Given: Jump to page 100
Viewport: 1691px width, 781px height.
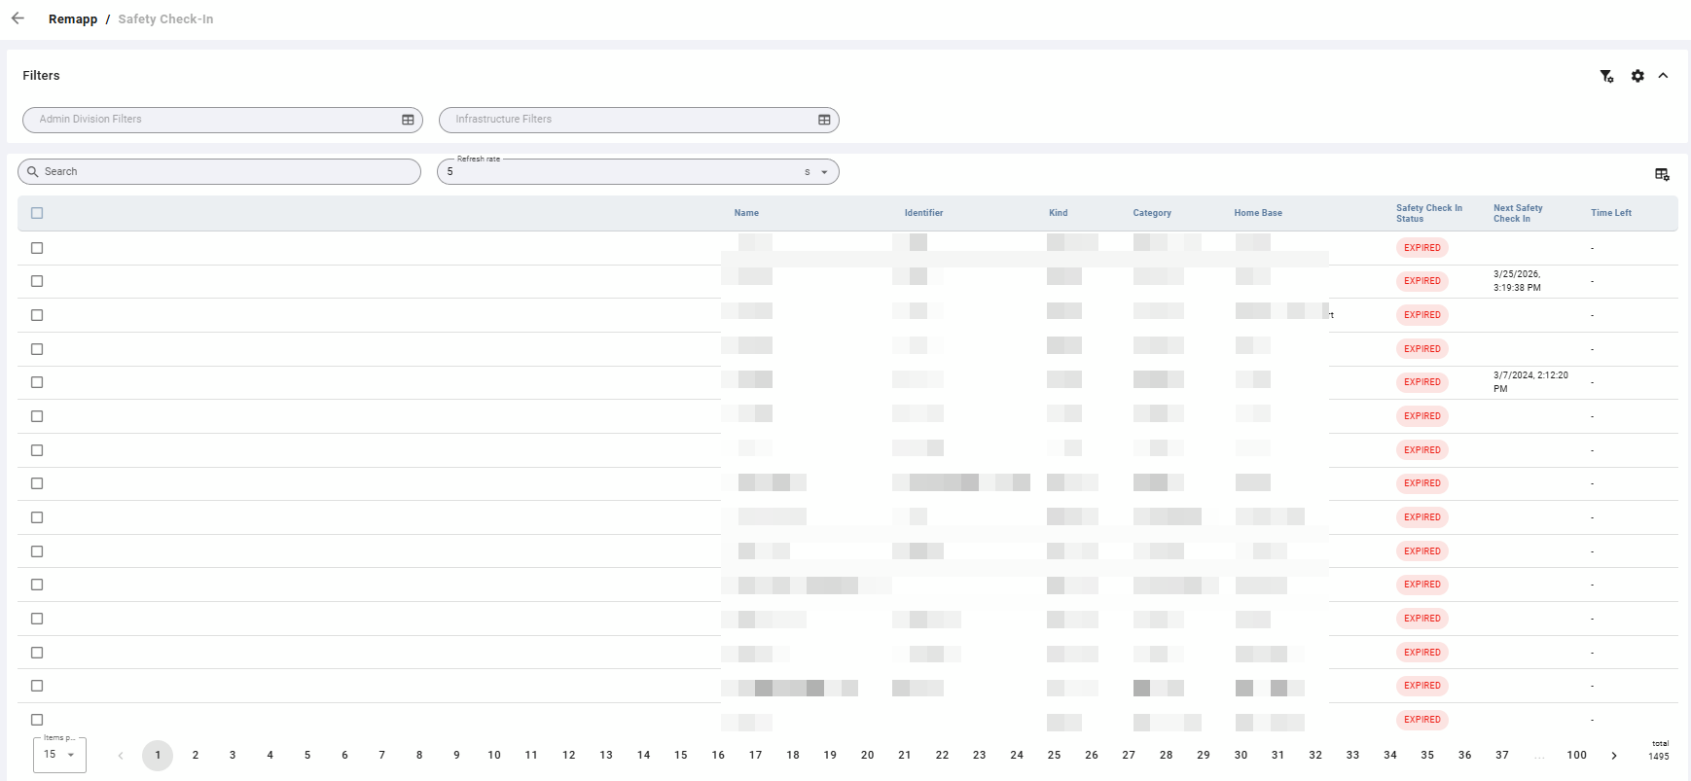Looking at the screenshot, I should [1576, 755].
